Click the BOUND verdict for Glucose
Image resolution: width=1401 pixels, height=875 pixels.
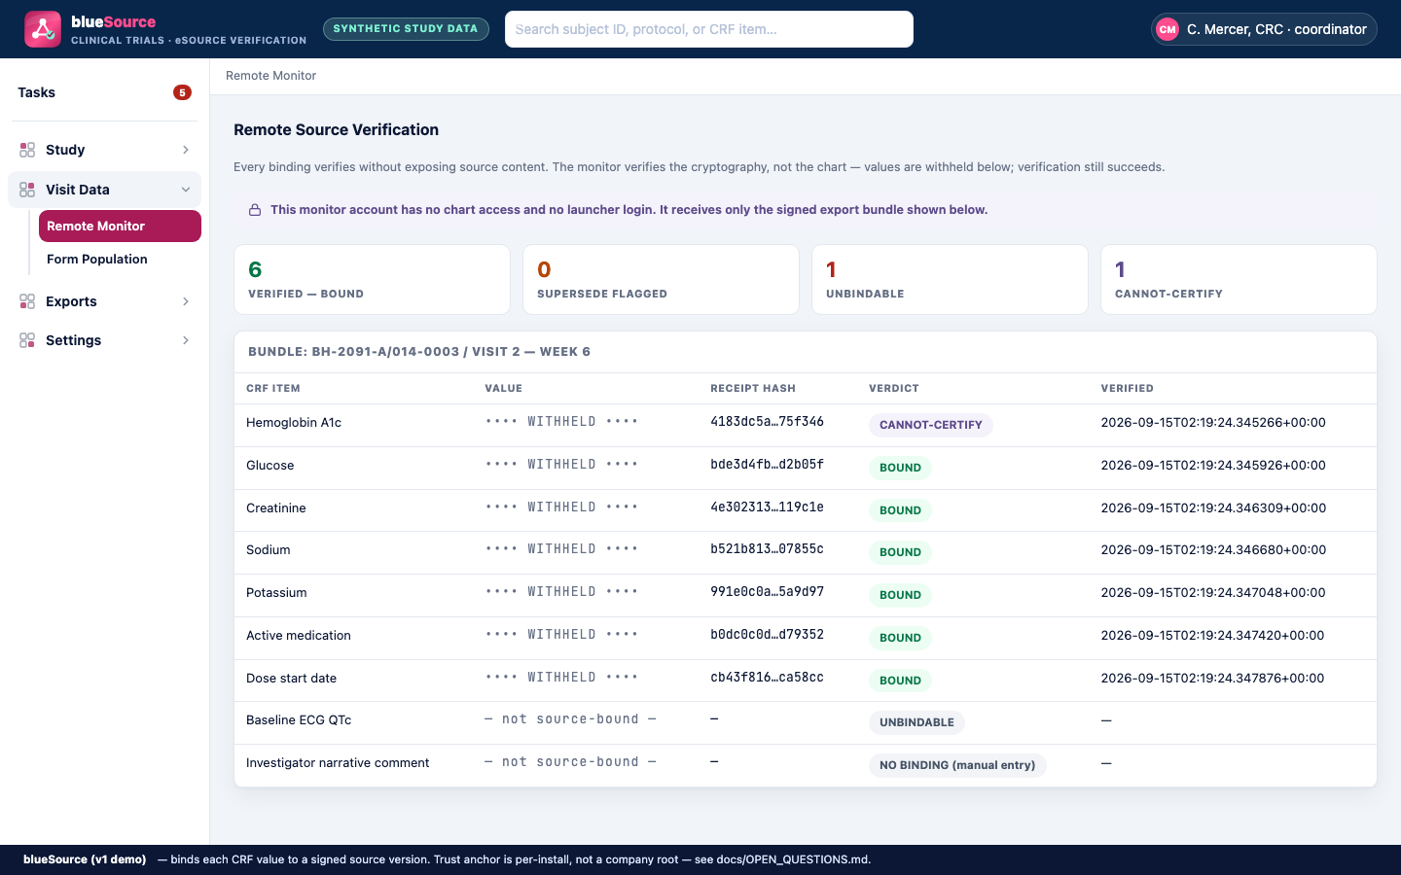click(900, 468)
